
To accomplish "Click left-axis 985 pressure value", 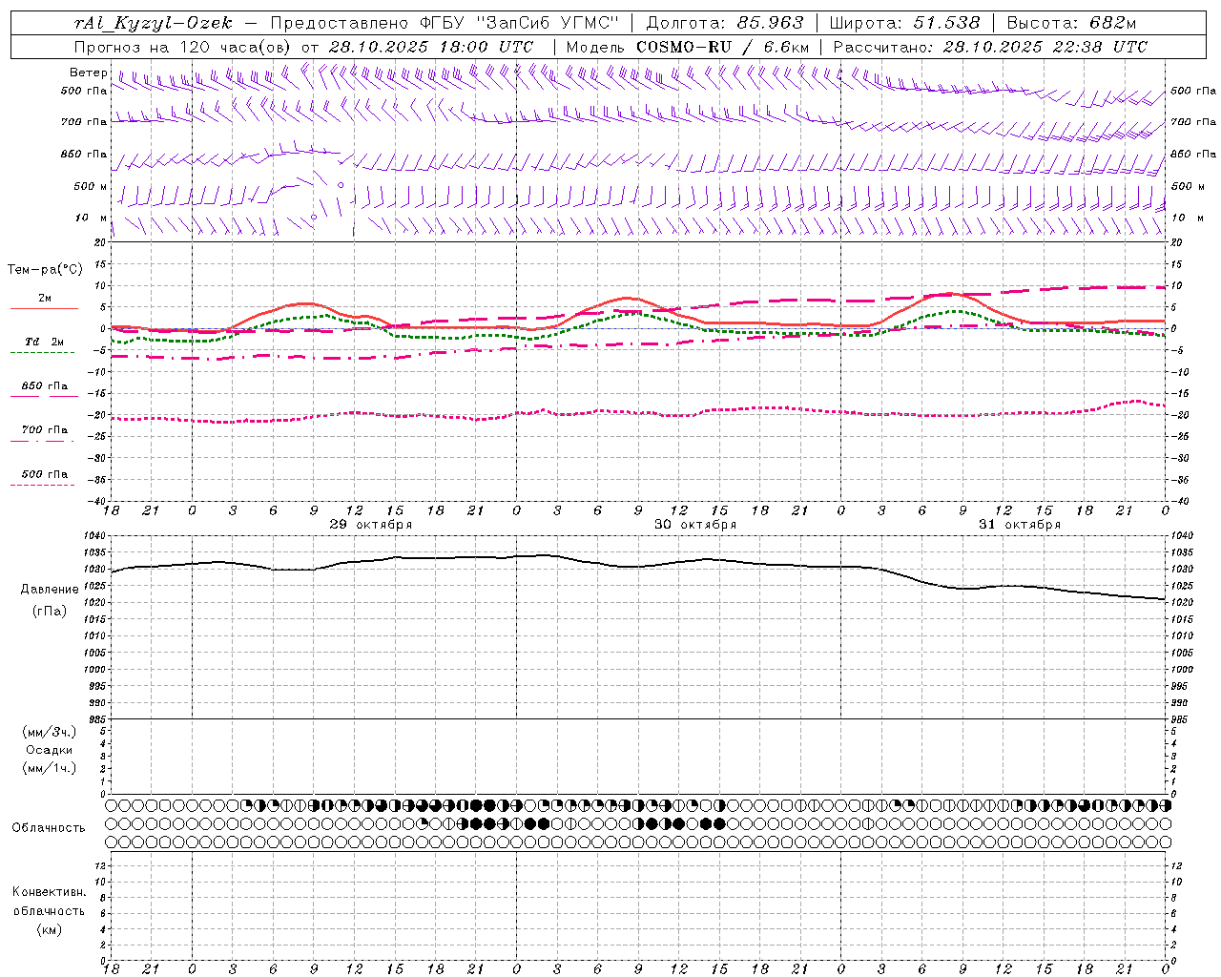I will pos(99,719).
